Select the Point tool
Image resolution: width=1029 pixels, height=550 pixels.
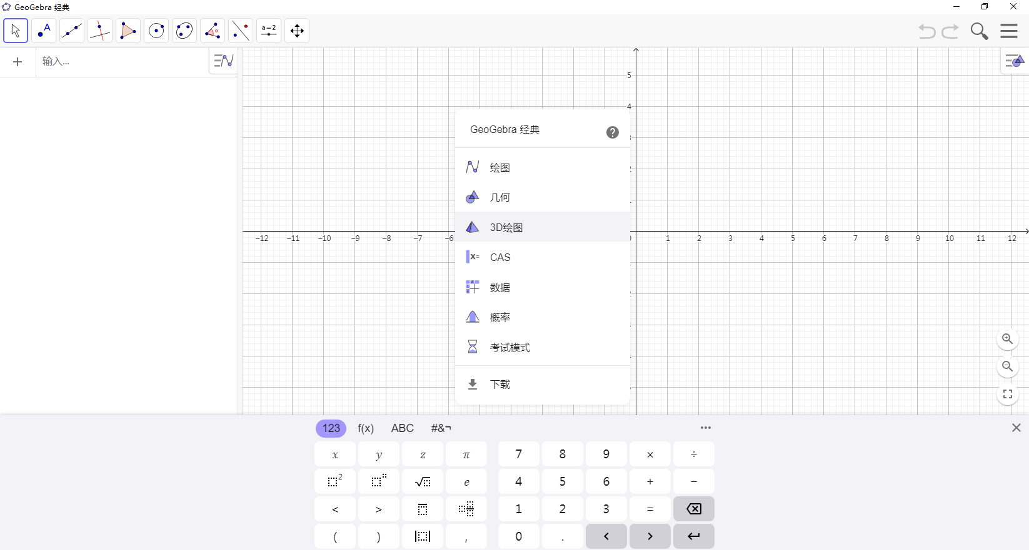(x=44, y=31)
